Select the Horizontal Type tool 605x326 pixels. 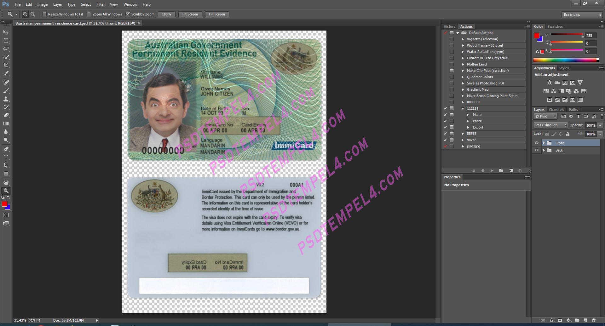6,157
